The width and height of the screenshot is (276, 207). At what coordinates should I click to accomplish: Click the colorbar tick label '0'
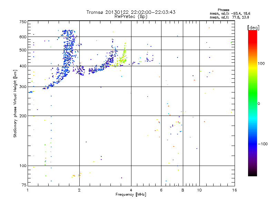[259, 104]
